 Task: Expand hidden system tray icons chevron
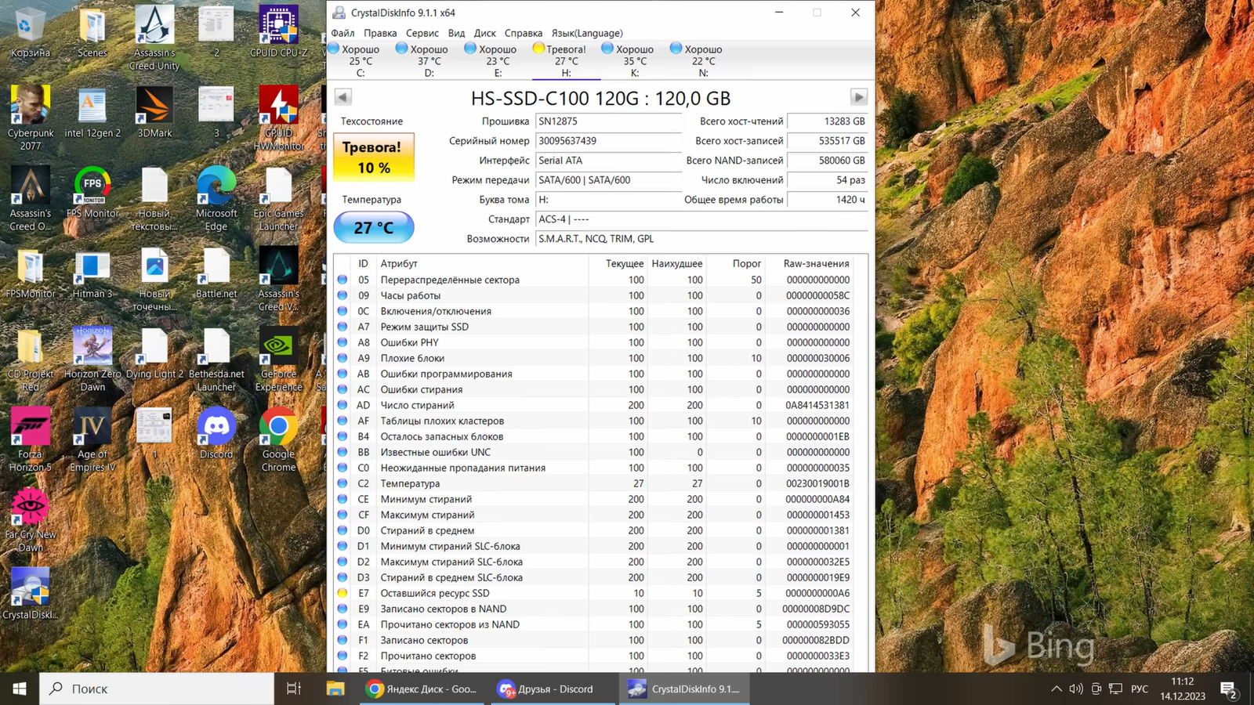point(1056,689)
